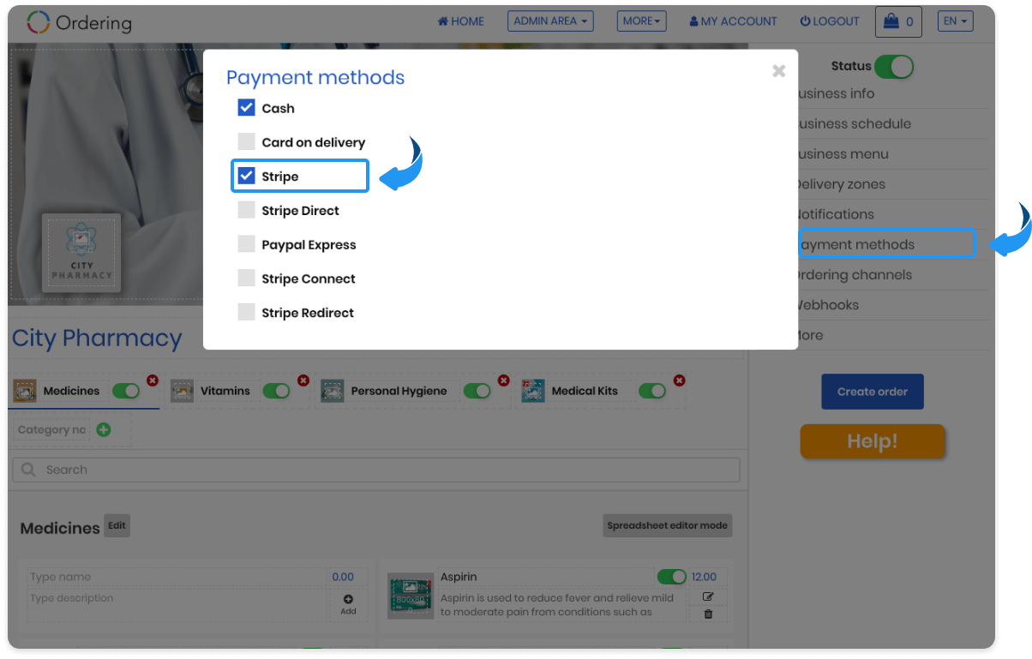Select the Personal Hygiene category tab

399,391
